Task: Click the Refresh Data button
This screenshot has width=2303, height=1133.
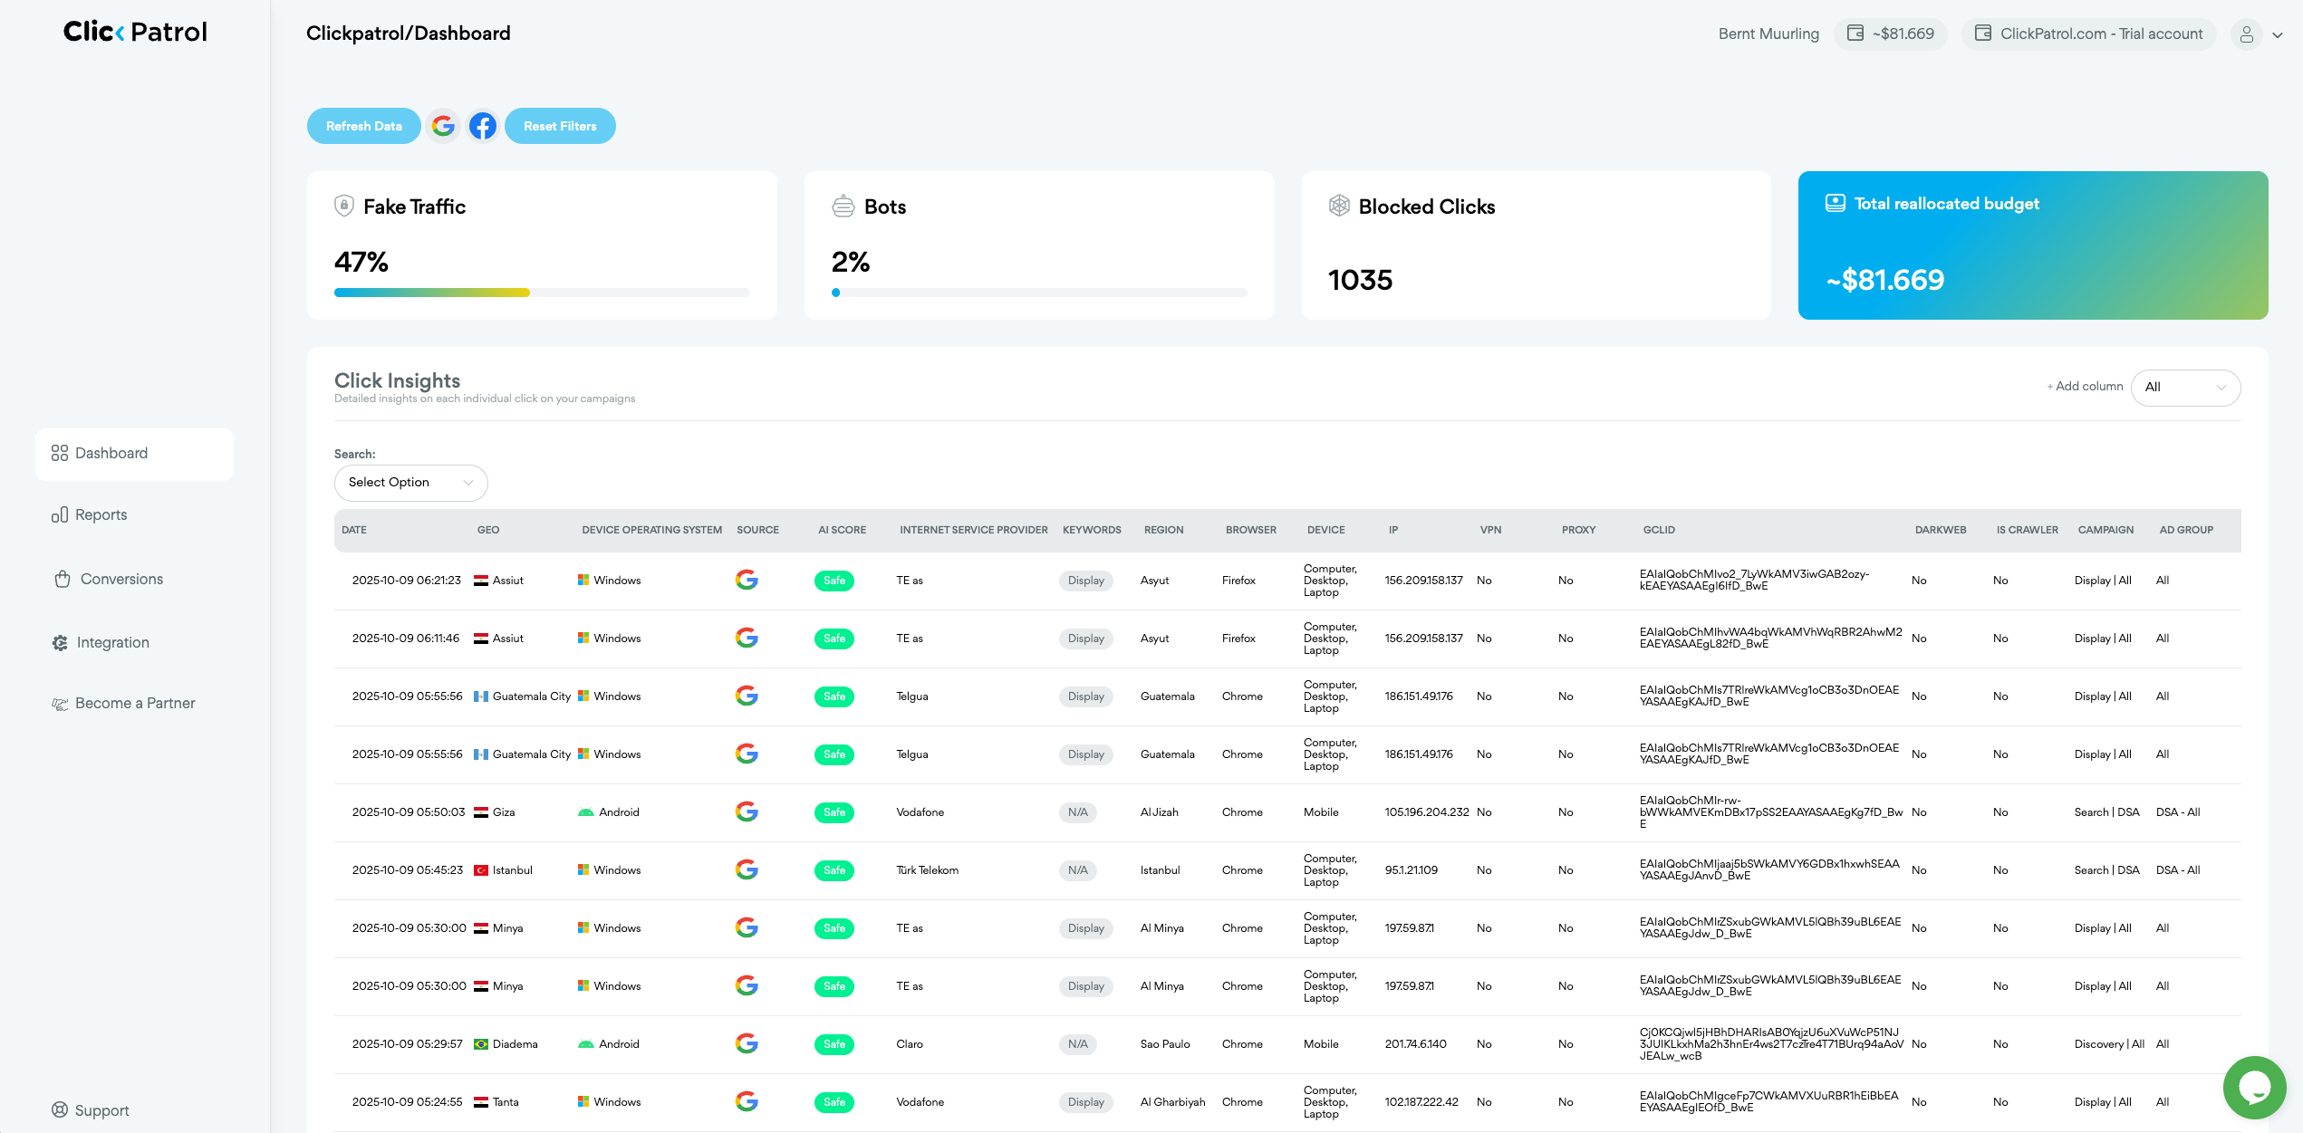Action: point(363,126)
